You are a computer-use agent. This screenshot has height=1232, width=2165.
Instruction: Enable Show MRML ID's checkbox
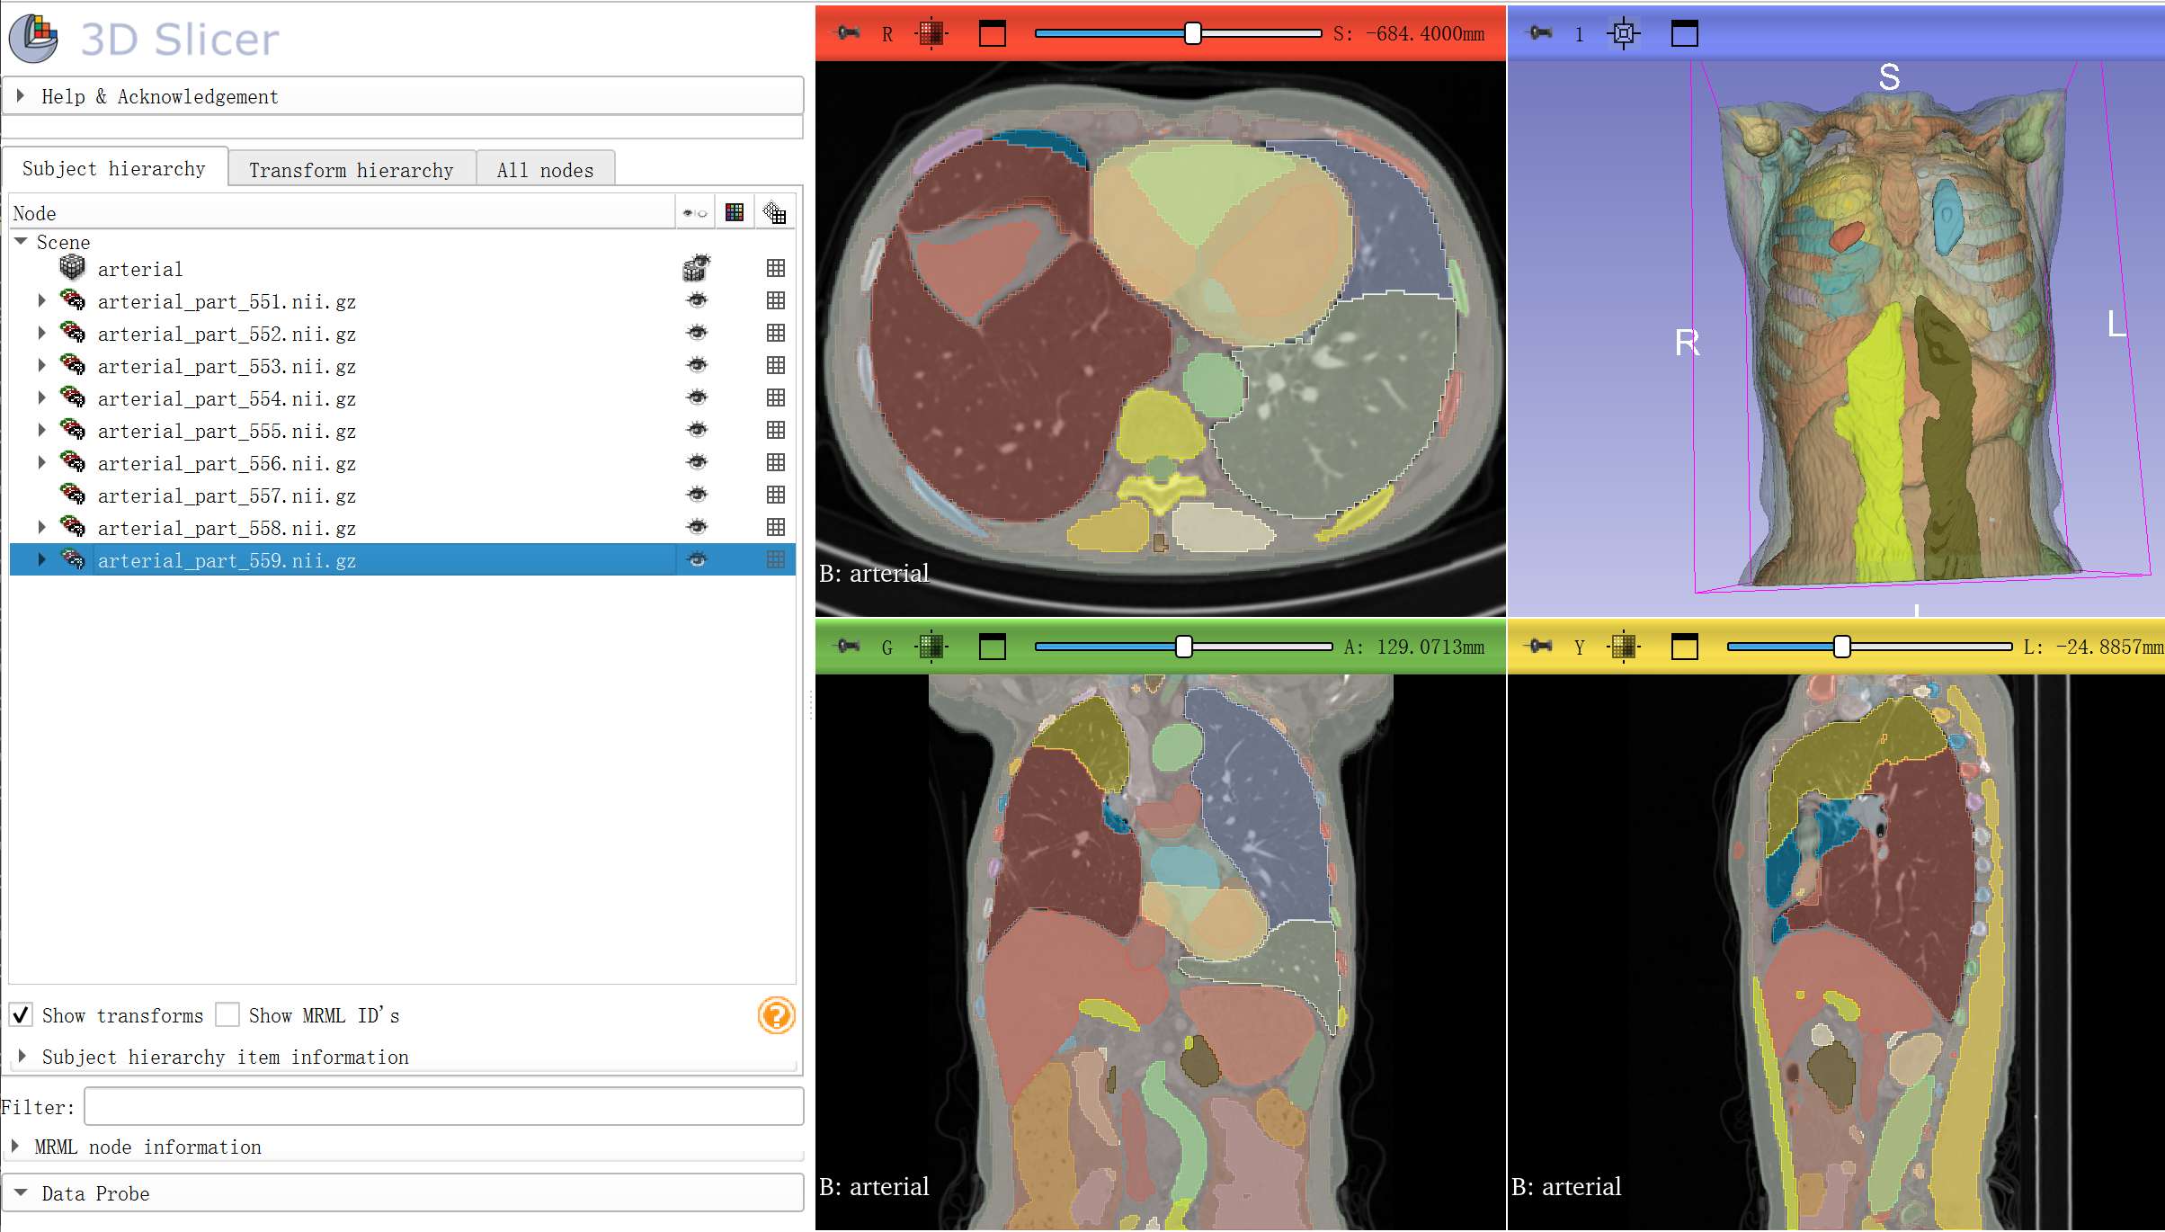[x=228, y=1015]
